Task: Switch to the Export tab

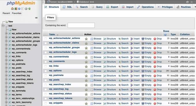Action: coord(112,7)
